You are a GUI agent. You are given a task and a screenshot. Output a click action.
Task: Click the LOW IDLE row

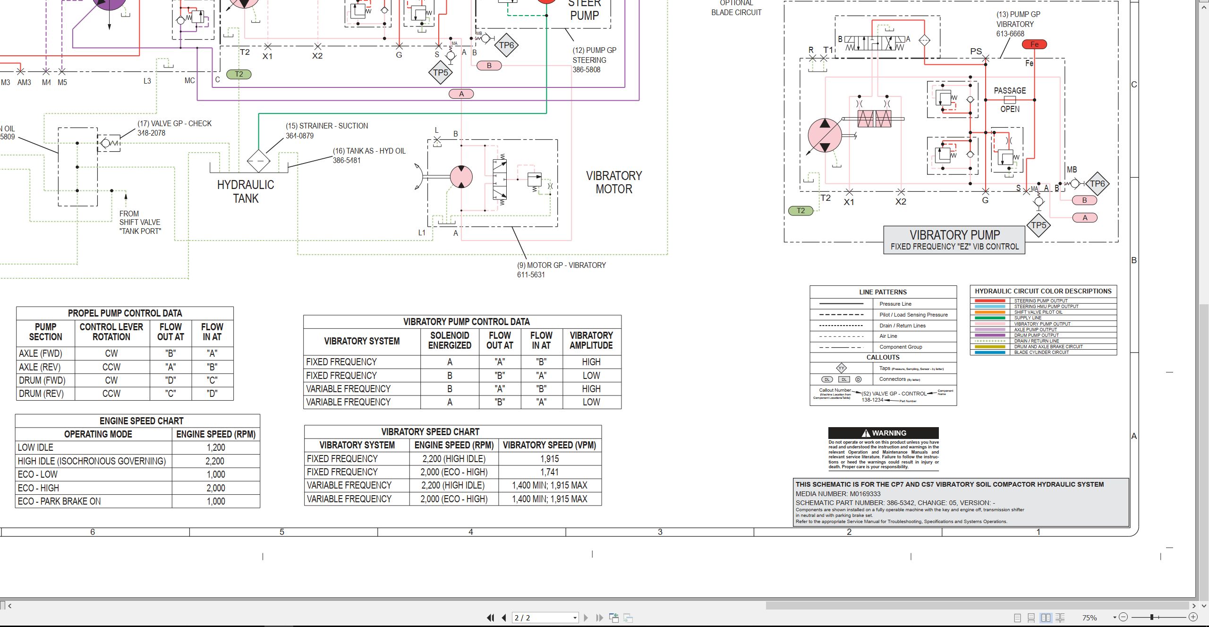click(137, 447)
